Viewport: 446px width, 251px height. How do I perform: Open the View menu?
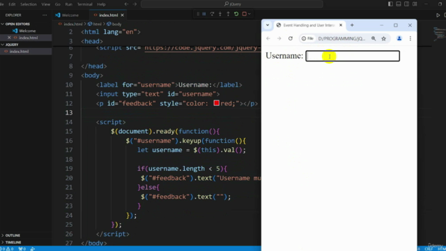[46, 4]
